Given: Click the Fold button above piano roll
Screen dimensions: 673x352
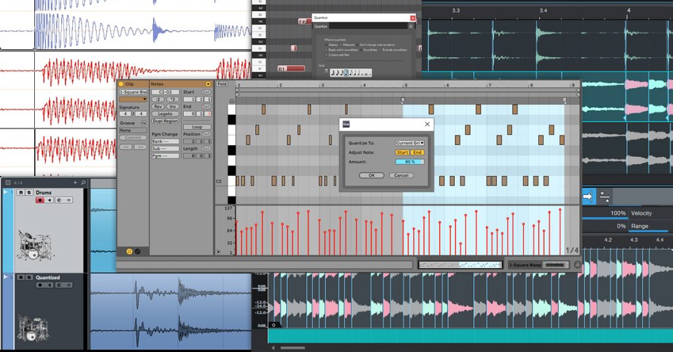Looking at the screenshot, I should 221,84.
